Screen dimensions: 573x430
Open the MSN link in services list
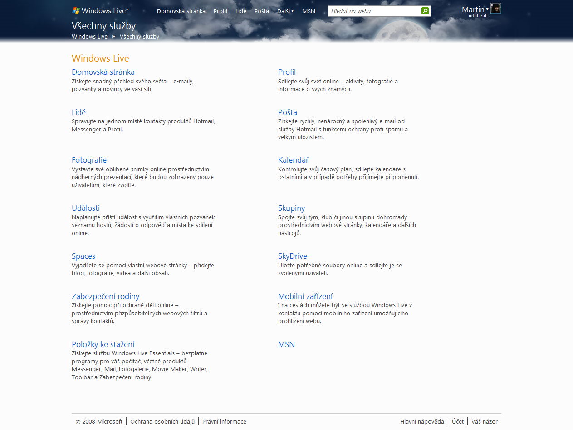(x=286, y=344)
